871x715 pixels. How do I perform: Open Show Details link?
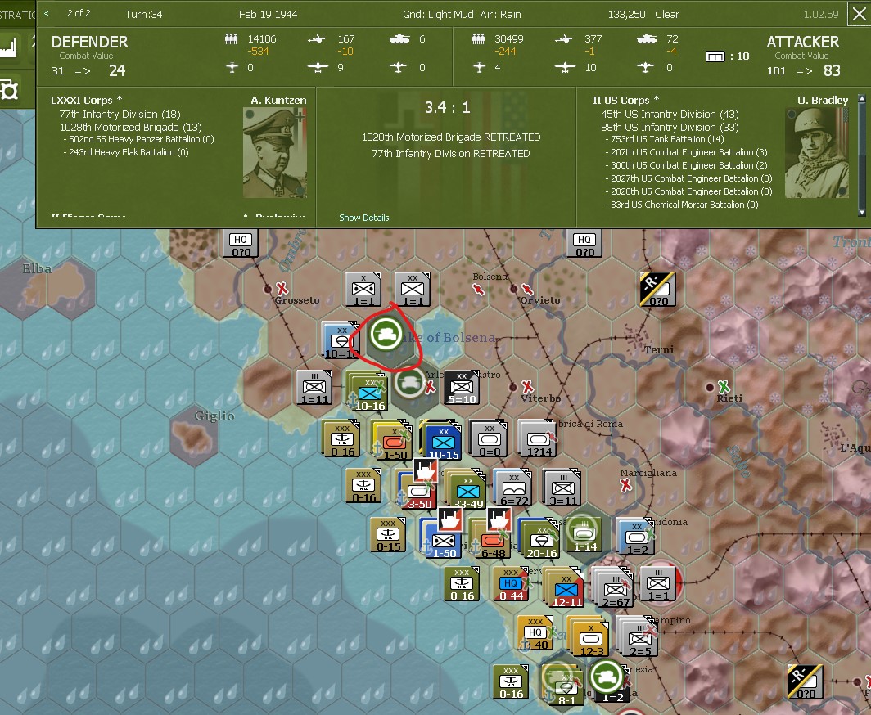(x=363, y=218)
